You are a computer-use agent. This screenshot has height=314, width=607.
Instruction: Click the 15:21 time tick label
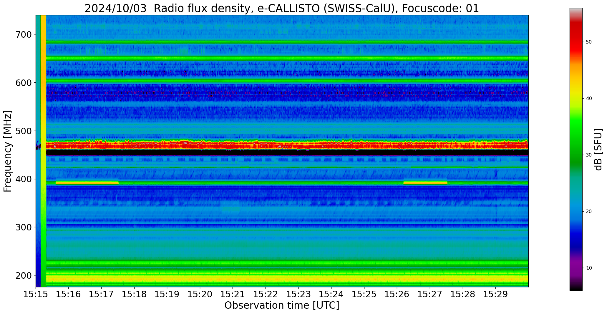coord(233,294)
